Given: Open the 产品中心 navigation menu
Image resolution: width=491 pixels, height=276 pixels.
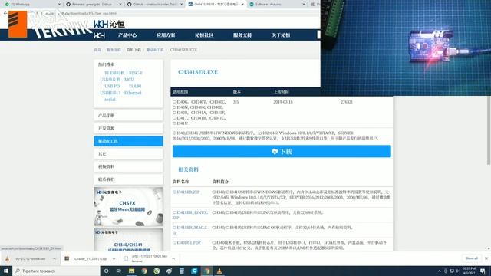Looking at the screenshot, I should (x=127, y=35).
